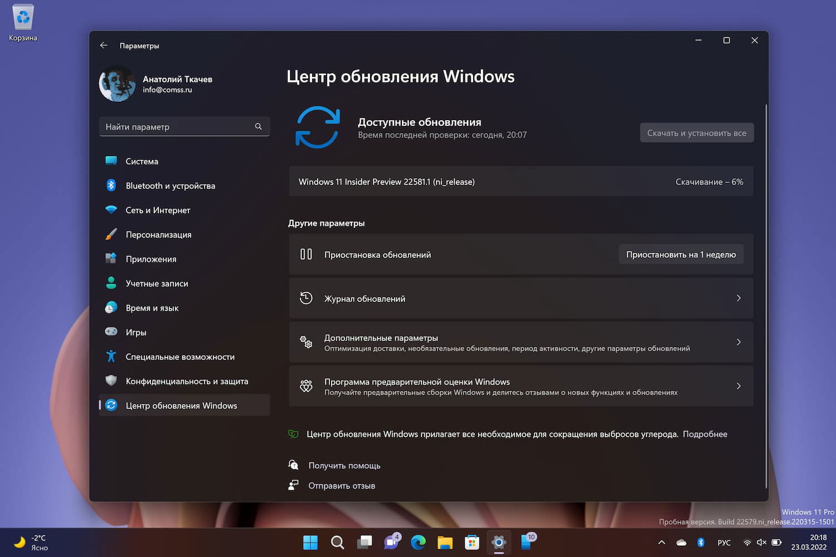This screenshot has width=836, height=557.
Task: Click the back arrow in Параметры
Action: click(104, 45)
